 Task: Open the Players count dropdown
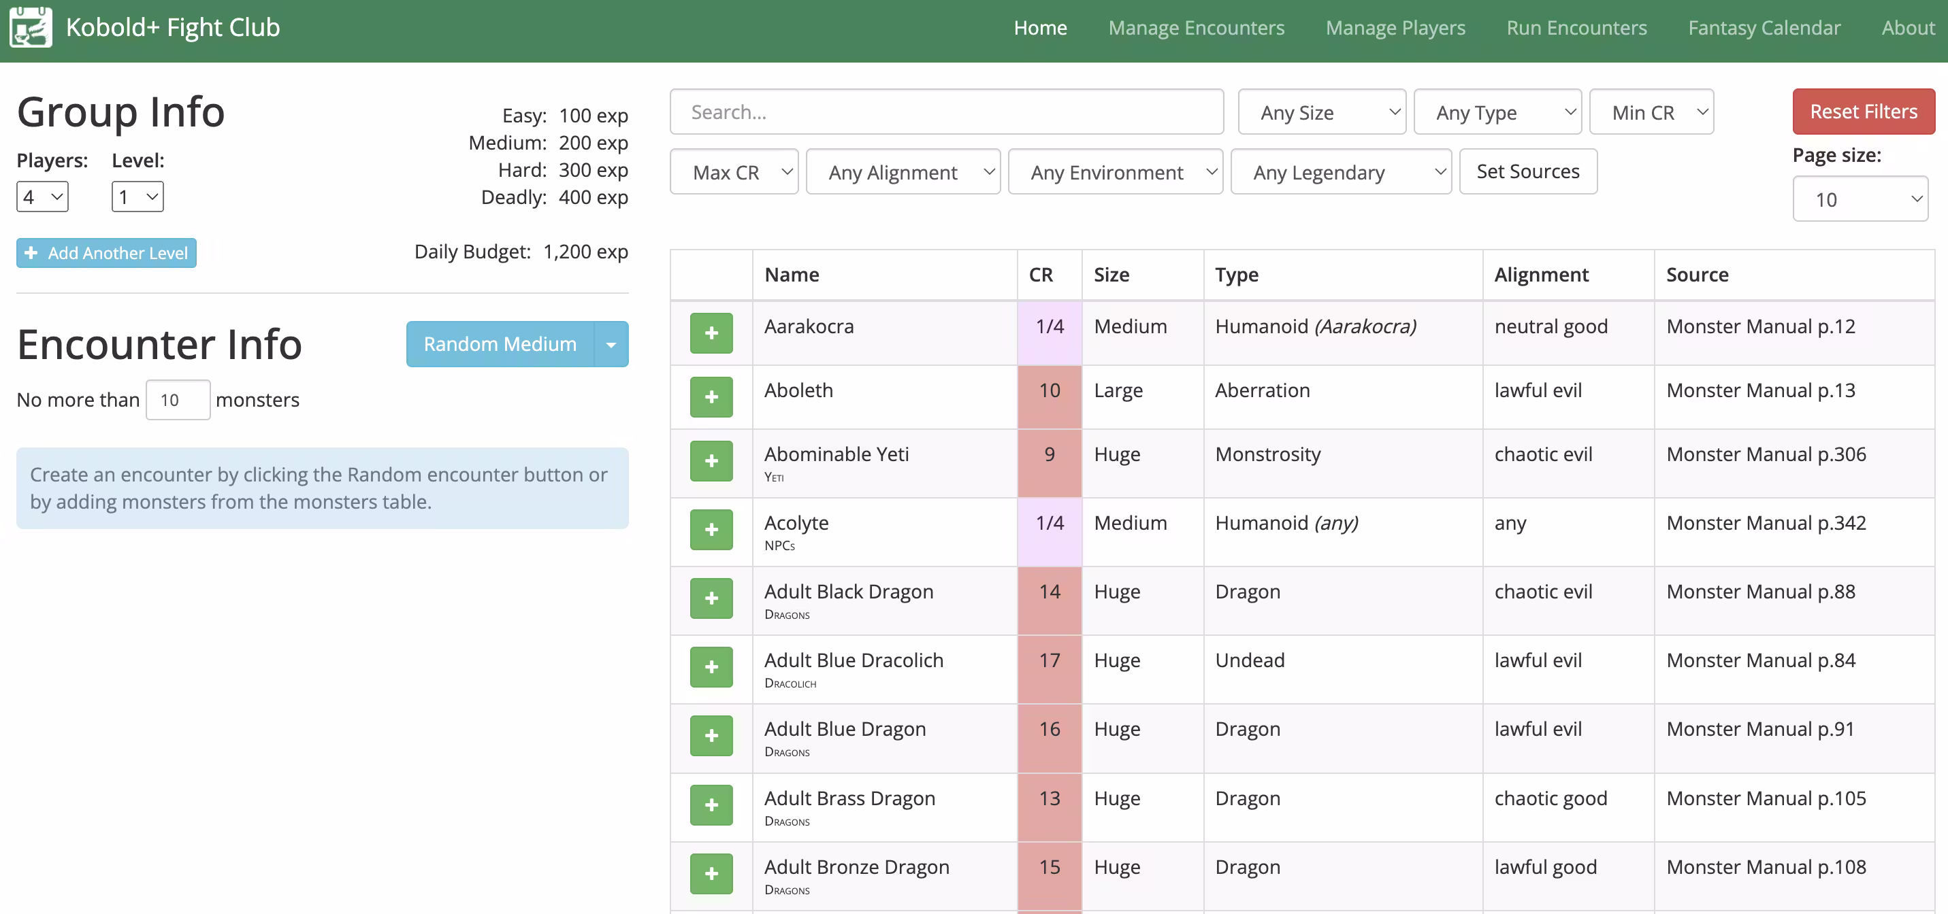(x=42, y=197)
